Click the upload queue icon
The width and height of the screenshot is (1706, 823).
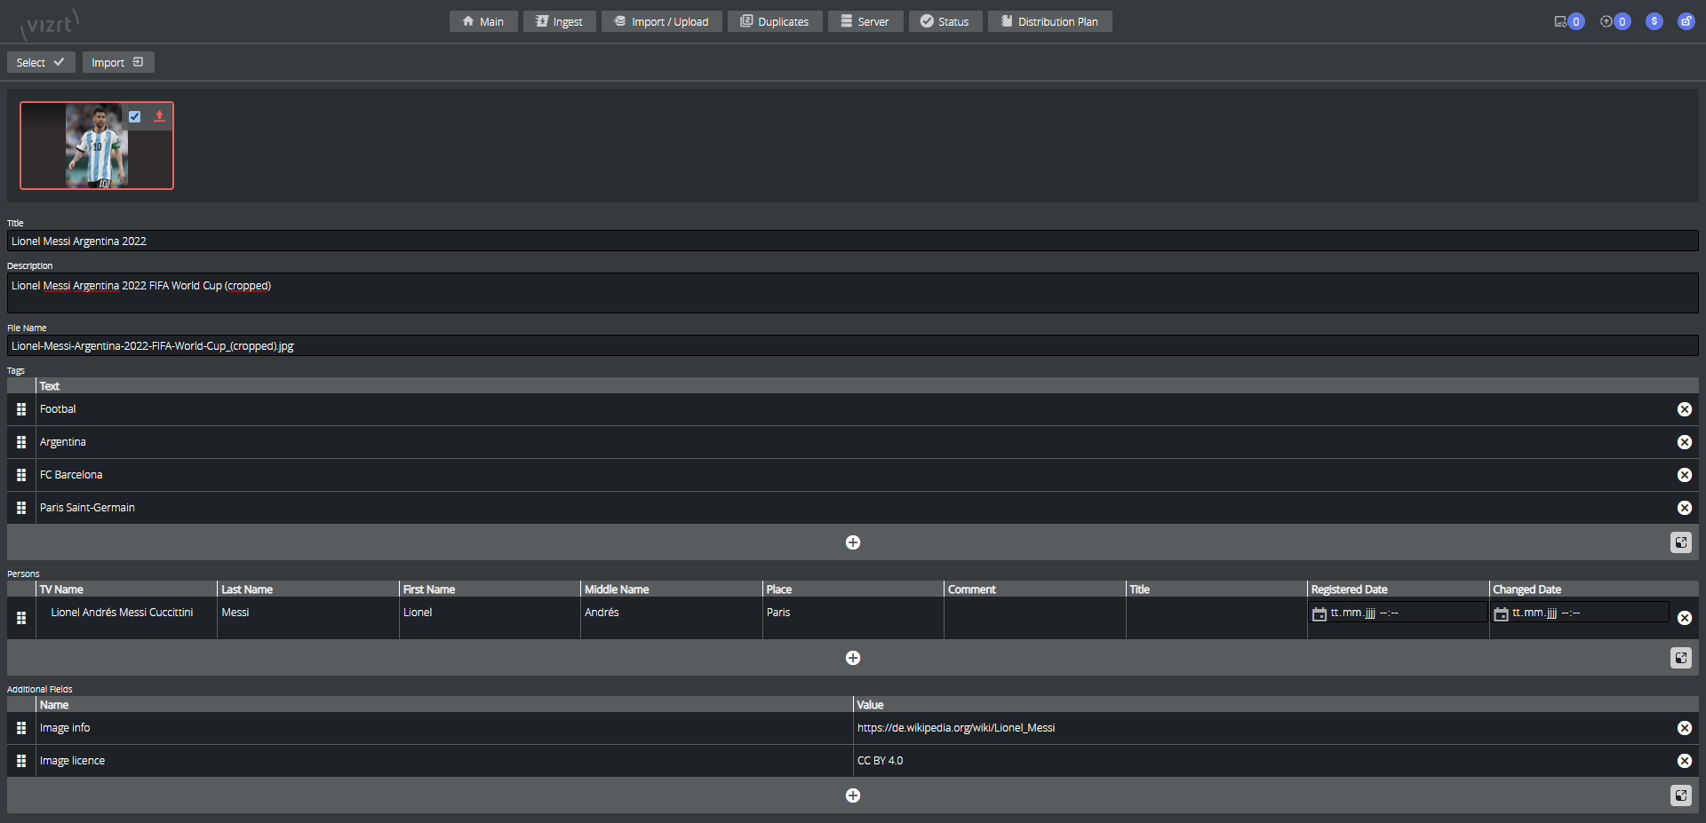pyautogui.click(x=1606, y=21)
